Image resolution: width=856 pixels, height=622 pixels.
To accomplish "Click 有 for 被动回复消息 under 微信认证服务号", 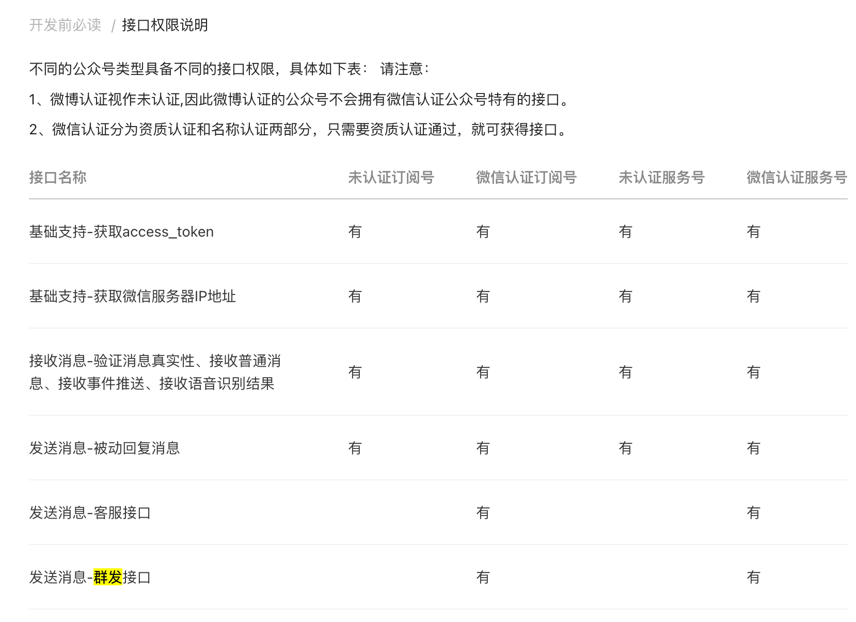I will (x=753, y=448).
